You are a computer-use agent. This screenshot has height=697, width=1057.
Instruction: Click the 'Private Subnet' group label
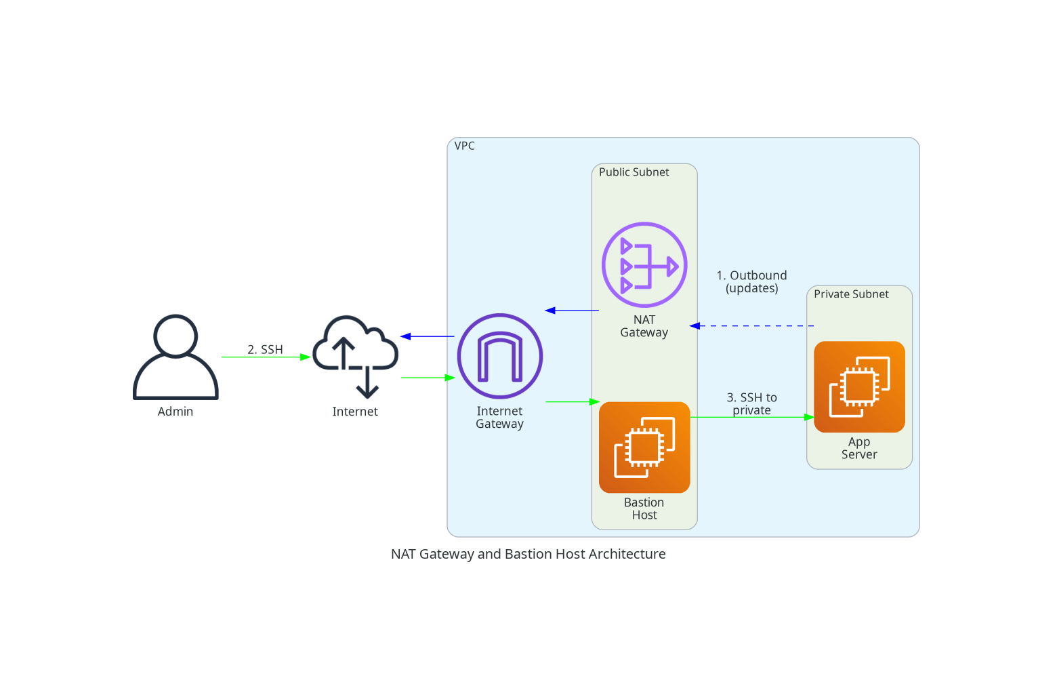coord(852,294)
